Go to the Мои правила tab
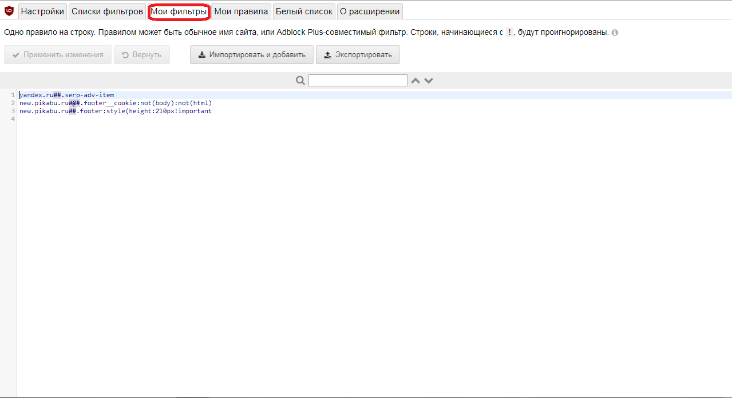This screenshot has width=732, height=398. [x=241, y=11]
